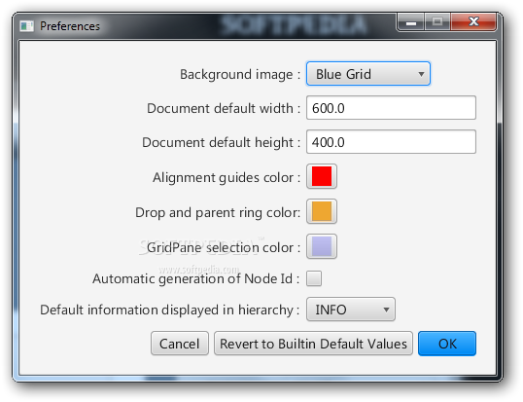The height and width of the screenshot is (402, 523).
Task: Open the orange Drop and parent ring color picker
Action: click(322, 211)
